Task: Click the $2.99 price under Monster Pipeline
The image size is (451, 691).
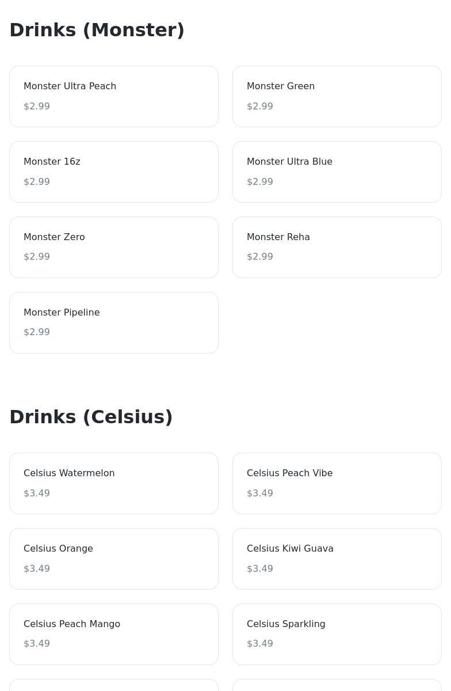Action: (37, 332)
